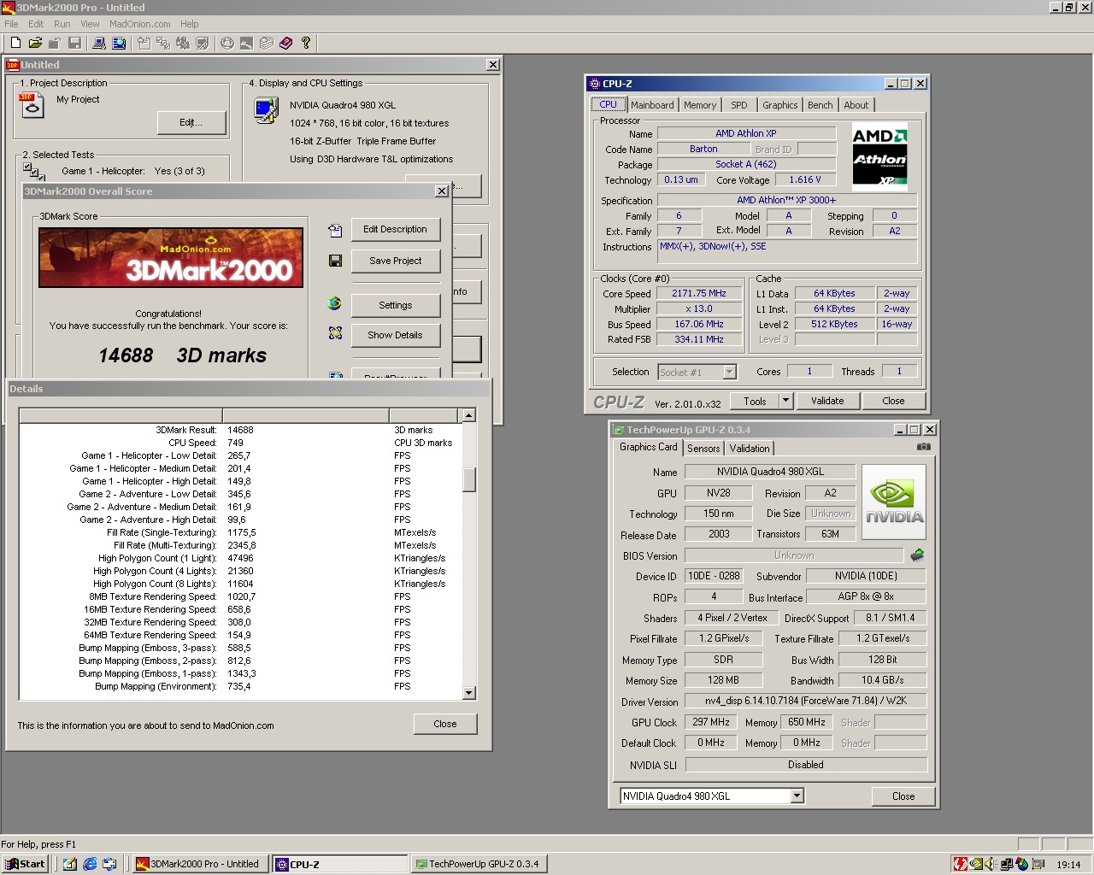Click the GPU-Z screenshot camera icon
1094x875 pixels.
pos(923,445)
